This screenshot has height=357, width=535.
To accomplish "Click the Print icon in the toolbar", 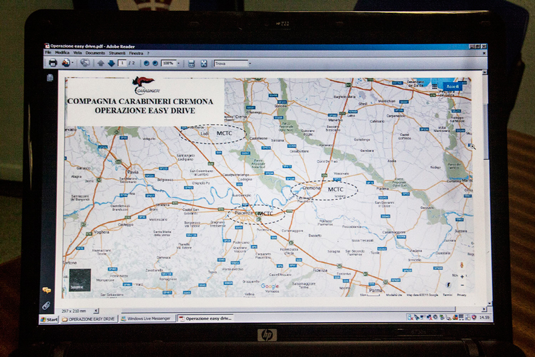I will click(53, 62).
